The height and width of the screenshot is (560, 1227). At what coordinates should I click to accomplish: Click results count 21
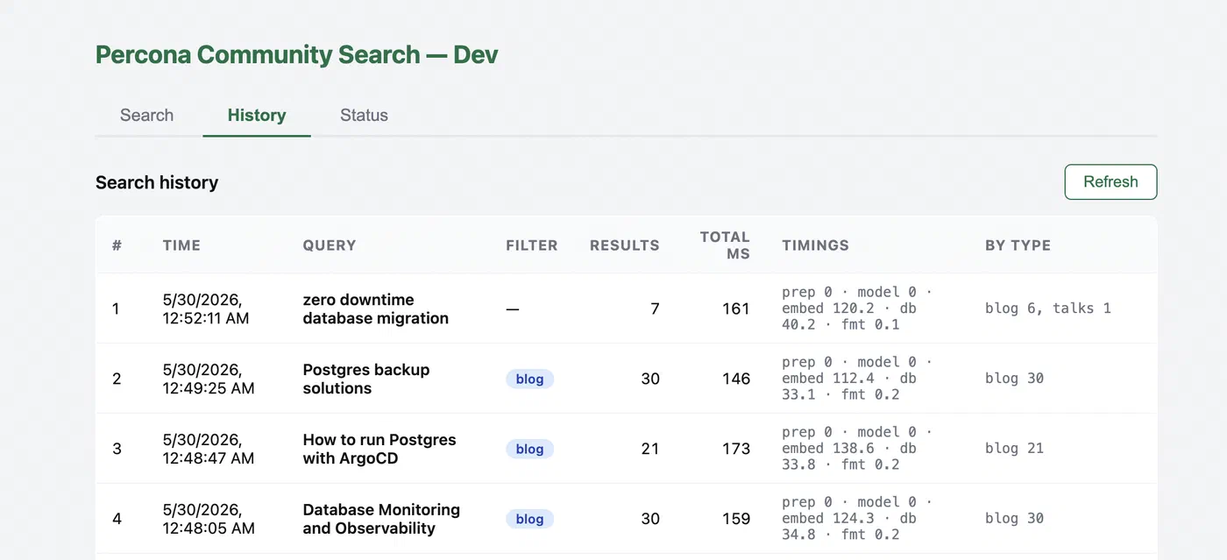click(650, 449)
